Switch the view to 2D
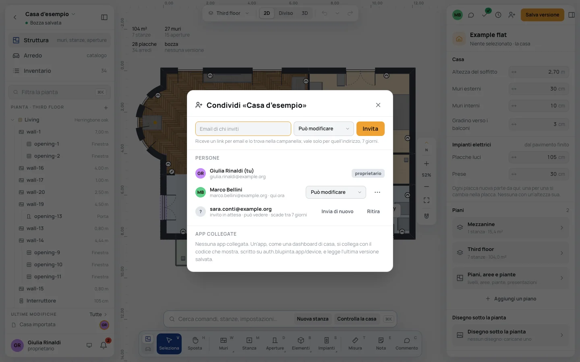 click(x=267, y=13)
